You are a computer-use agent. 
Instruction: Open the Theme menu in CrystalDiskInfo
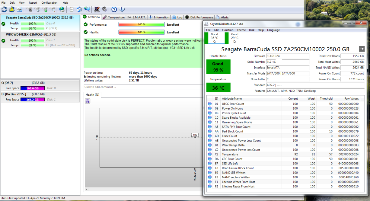(x=241, y=30)
